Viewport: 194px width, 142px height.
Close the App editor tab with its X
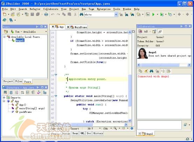[53, 27]
